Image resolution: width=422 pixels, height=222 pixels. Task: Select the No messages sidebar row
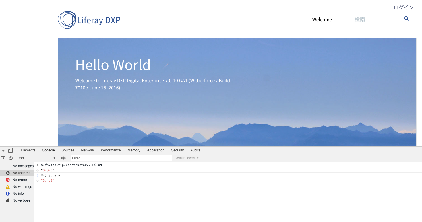point(17,166)
